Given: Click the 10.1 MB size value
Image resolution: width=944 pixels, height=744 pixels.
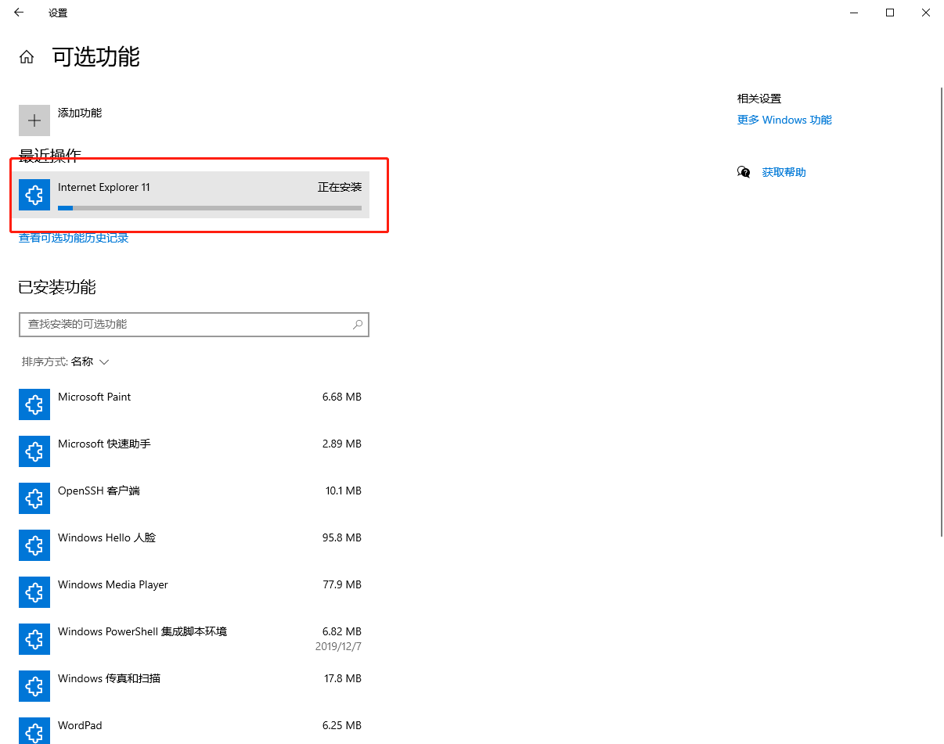Looking at the screenshot, I should (344, 491).
